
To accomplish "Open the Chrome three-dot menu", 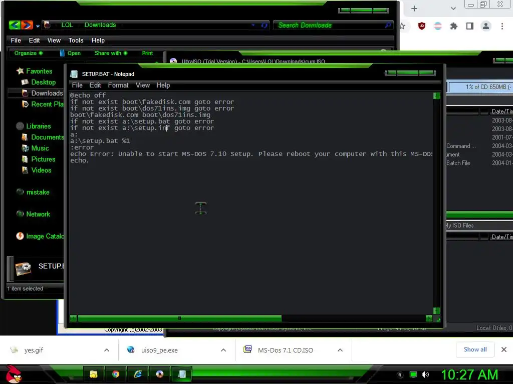I will pyautogui.click(x=502, y=26).
